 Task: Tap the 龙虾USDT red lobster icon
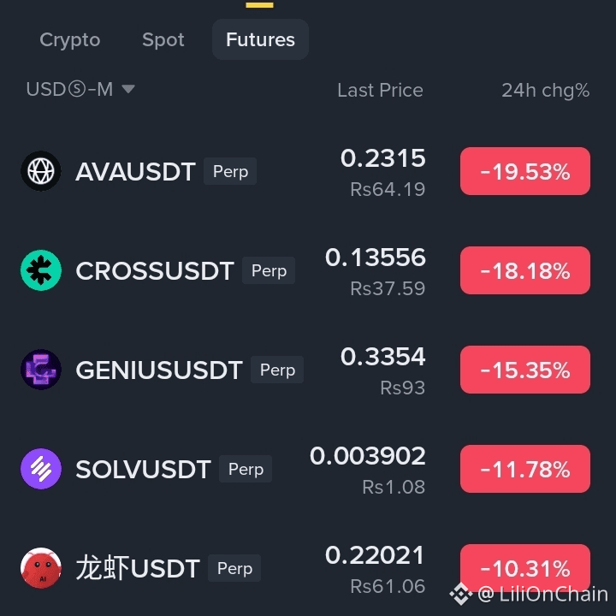(x=41, y=568)
